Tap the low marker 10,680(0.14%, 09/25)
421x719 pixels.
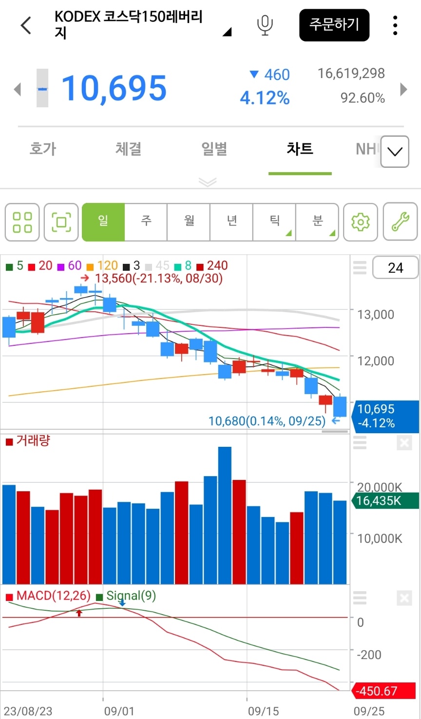point(274,421)
